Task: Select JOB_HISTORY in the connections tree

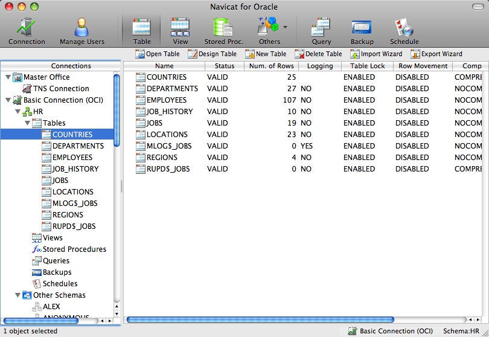Action: tap(70, 169)
